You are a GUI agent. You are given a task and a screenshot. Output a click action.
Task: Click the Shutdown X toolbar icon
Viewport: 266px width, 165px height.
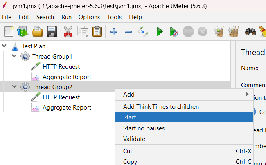(203, 32)
